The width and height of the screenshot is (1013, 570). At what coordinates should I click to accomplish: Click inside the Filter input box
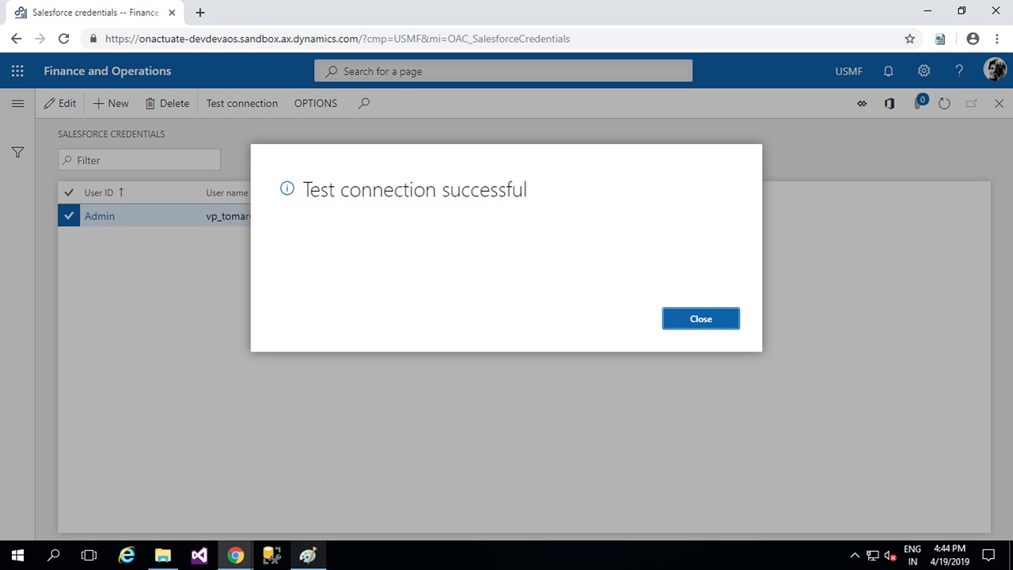tap(138, 160)
